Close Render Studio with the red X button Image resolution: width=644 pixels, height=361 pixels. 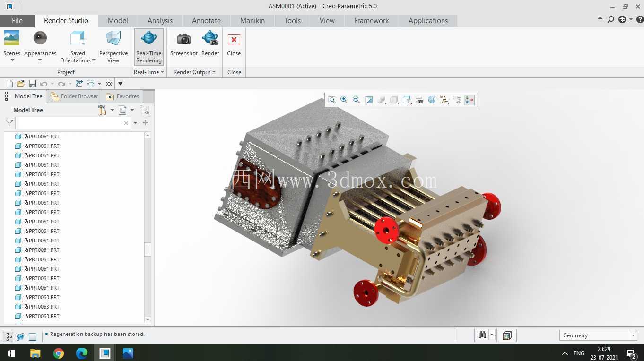coord(234,40)
